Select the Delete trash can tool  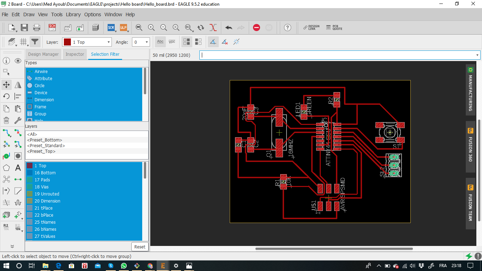[6, 120]
